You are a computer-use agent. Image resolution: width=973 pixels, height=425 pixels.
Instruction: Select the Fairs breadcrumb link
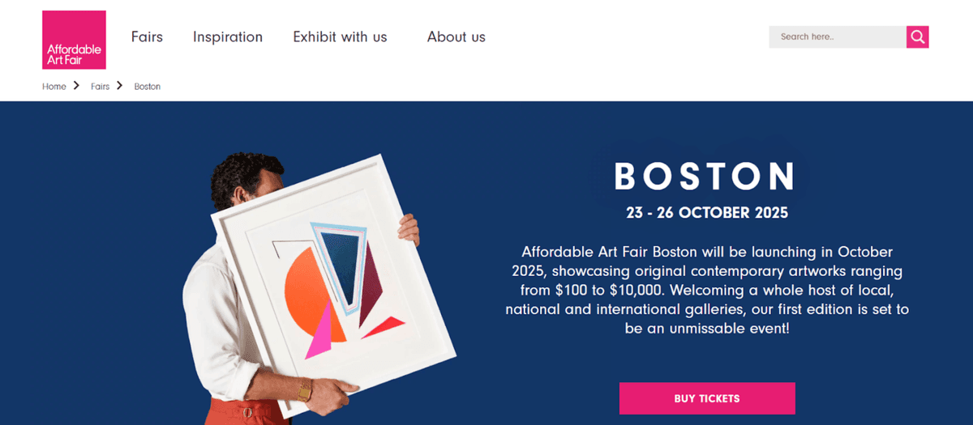coord(100,87)
